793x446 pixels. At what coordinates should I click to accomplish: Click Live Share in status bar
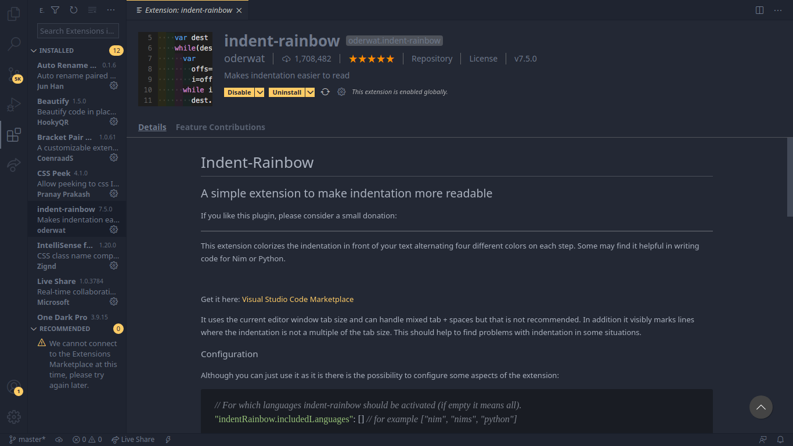(133, 440)
